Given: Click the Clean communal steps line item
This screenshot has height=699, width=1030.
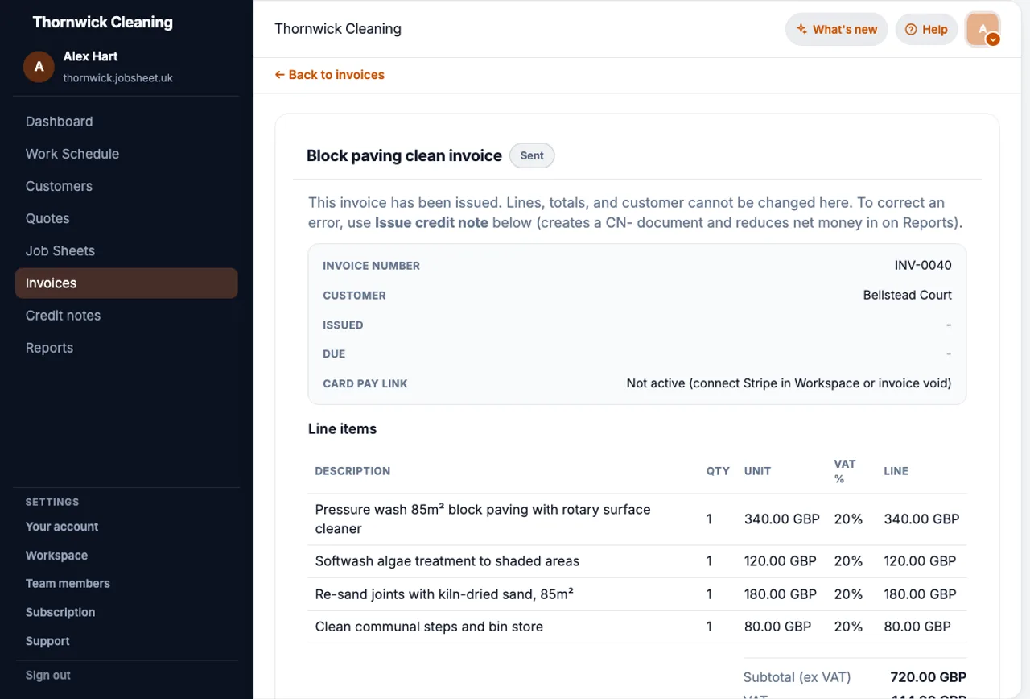Looking at the screenshot, I should click(x=429, y=627).
